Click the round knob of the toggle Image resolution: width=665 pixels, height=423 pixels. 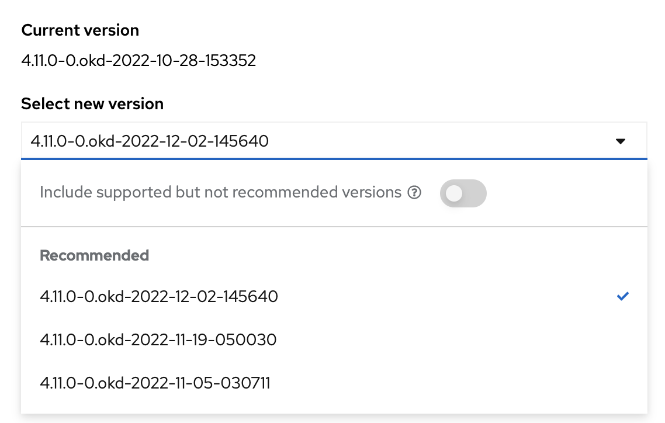pos(454,194)
